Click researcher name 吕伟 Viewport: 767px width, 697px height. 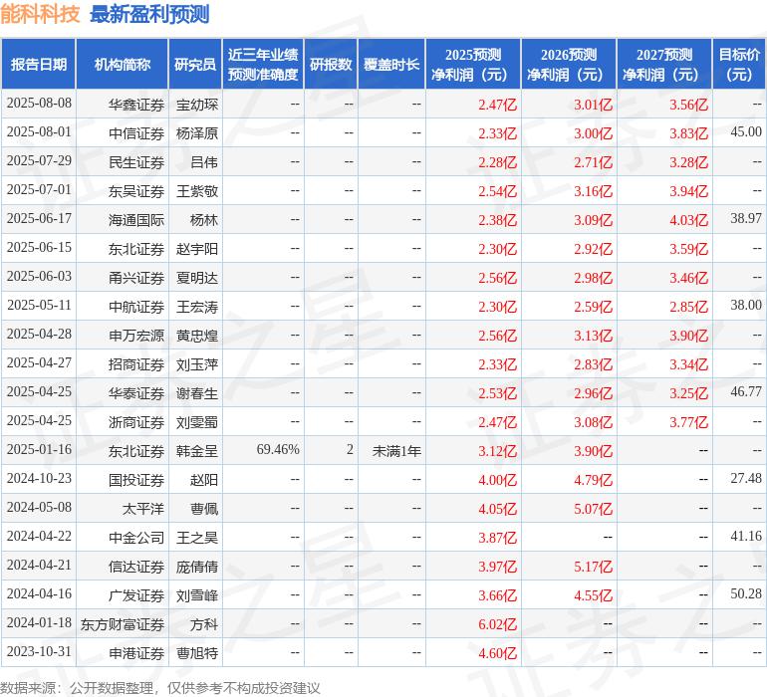point(204,162)
